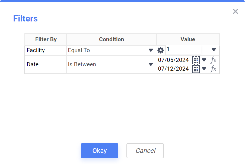The image size is (245, 164).
Task: Click the fx formula icon beside 07/12/2024
Action: coord(214,69)
